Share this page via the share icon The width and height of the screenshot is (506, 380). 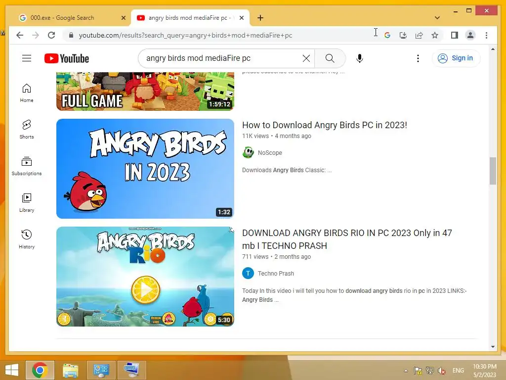pyautogui.click(x=419, y=35)
